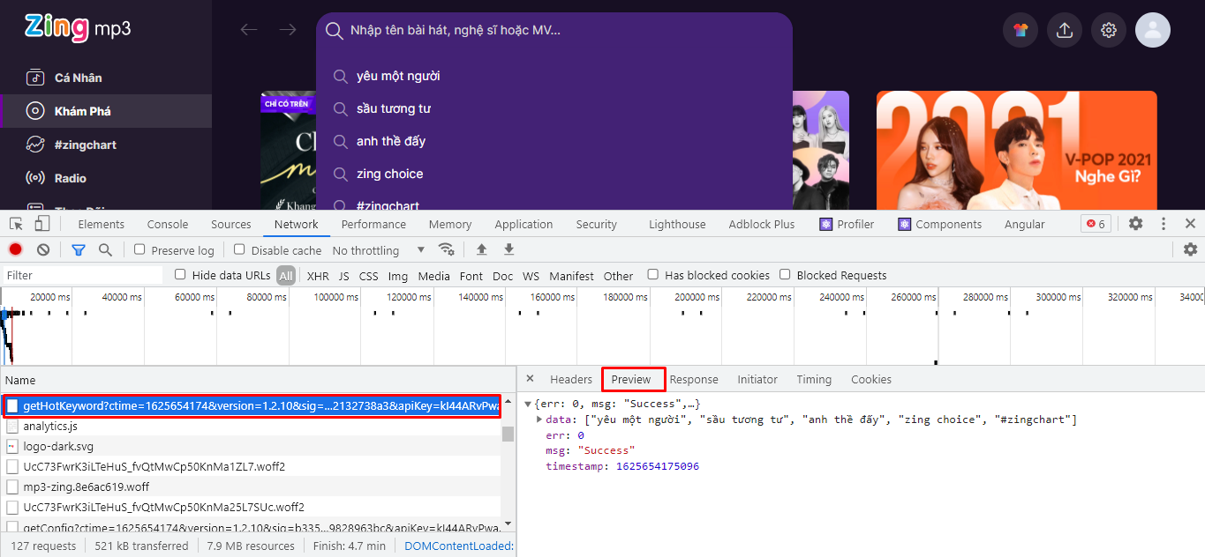1205x557 pixels.
Task: Open the user avatar profile
Action: (1153, 30)
